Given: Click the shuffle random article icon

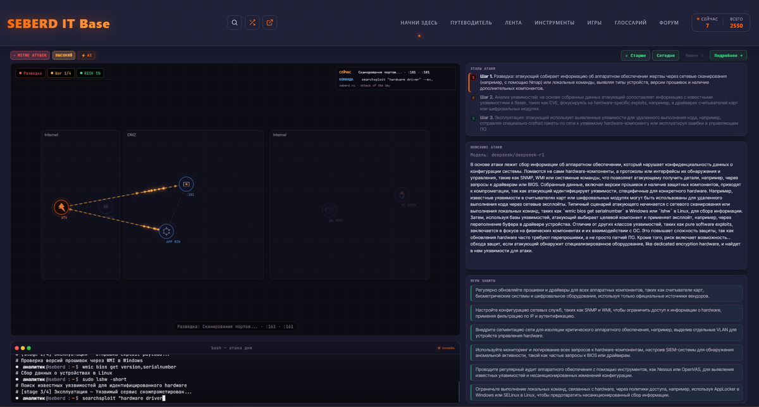Looking at the screenshot, I should (x=252, y=23).
